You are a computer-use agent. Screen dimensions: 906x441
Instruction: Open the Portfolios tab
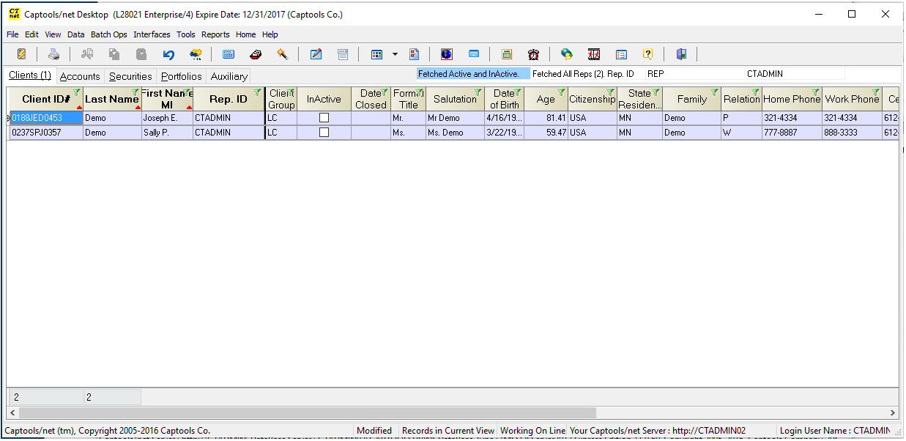tap(180, 75)
